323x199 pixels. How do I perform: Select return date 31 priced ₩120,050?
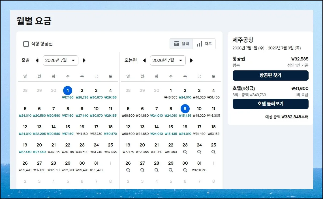(x=199, y=166)
